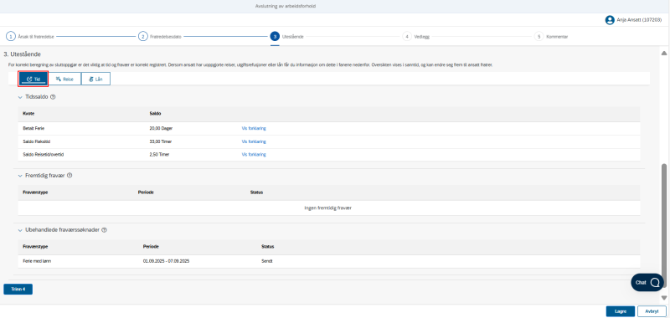Switch to the Reise tab
Viewport: 670px width, 318px height.
pyautogui.click(x=64, y=79)
